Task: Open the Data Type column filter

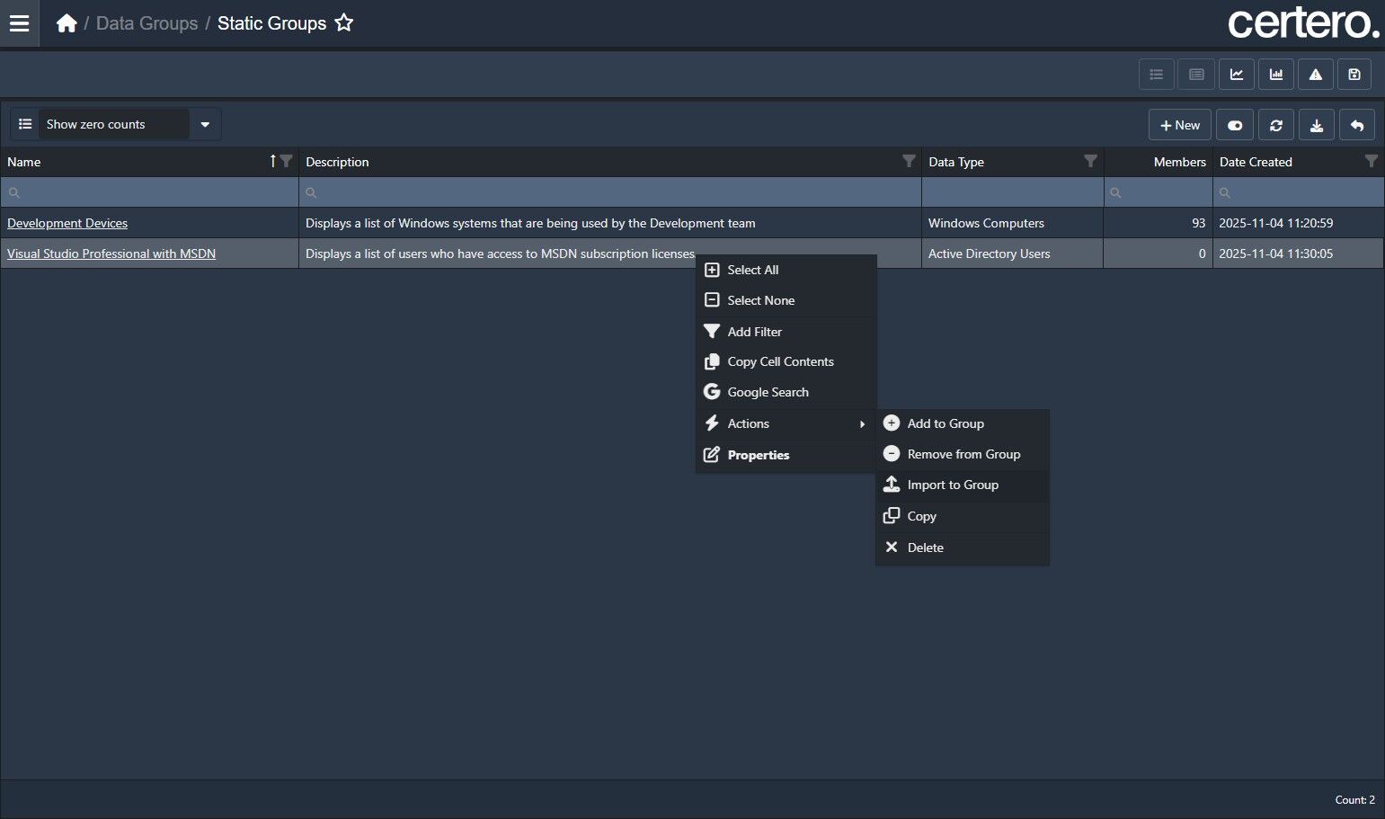Action: [1090, 161]
